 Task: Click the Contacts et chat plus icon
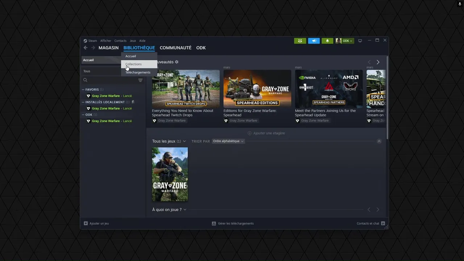pyautogui.click(x=383, y=223)
